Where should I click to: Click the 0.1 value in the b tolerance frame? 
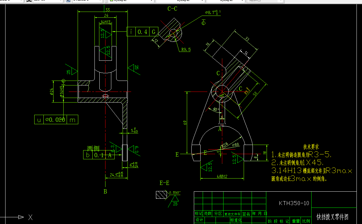coord(99,155)
